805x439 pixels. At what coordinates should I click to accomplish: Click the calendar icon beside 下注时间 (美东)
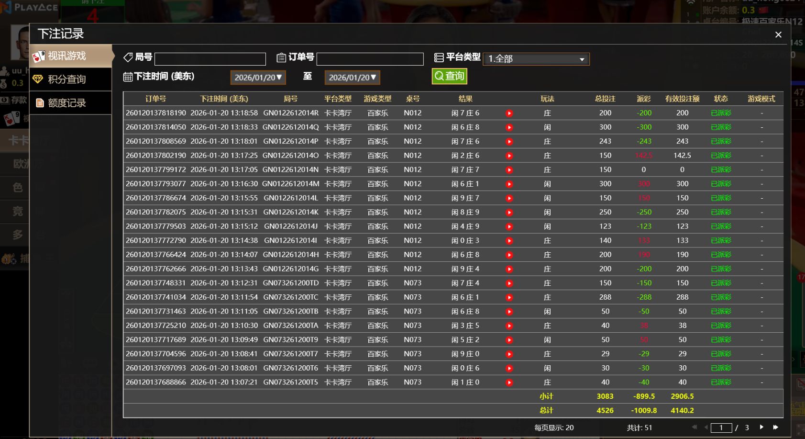[127, 76]
